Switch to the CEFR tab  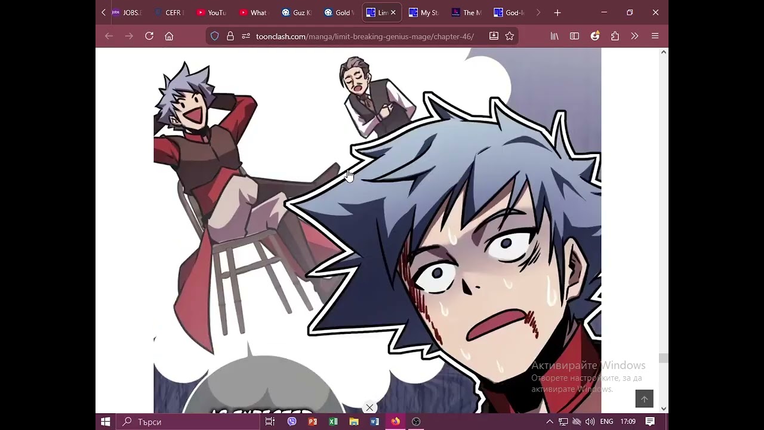click(x=168, y=13)
